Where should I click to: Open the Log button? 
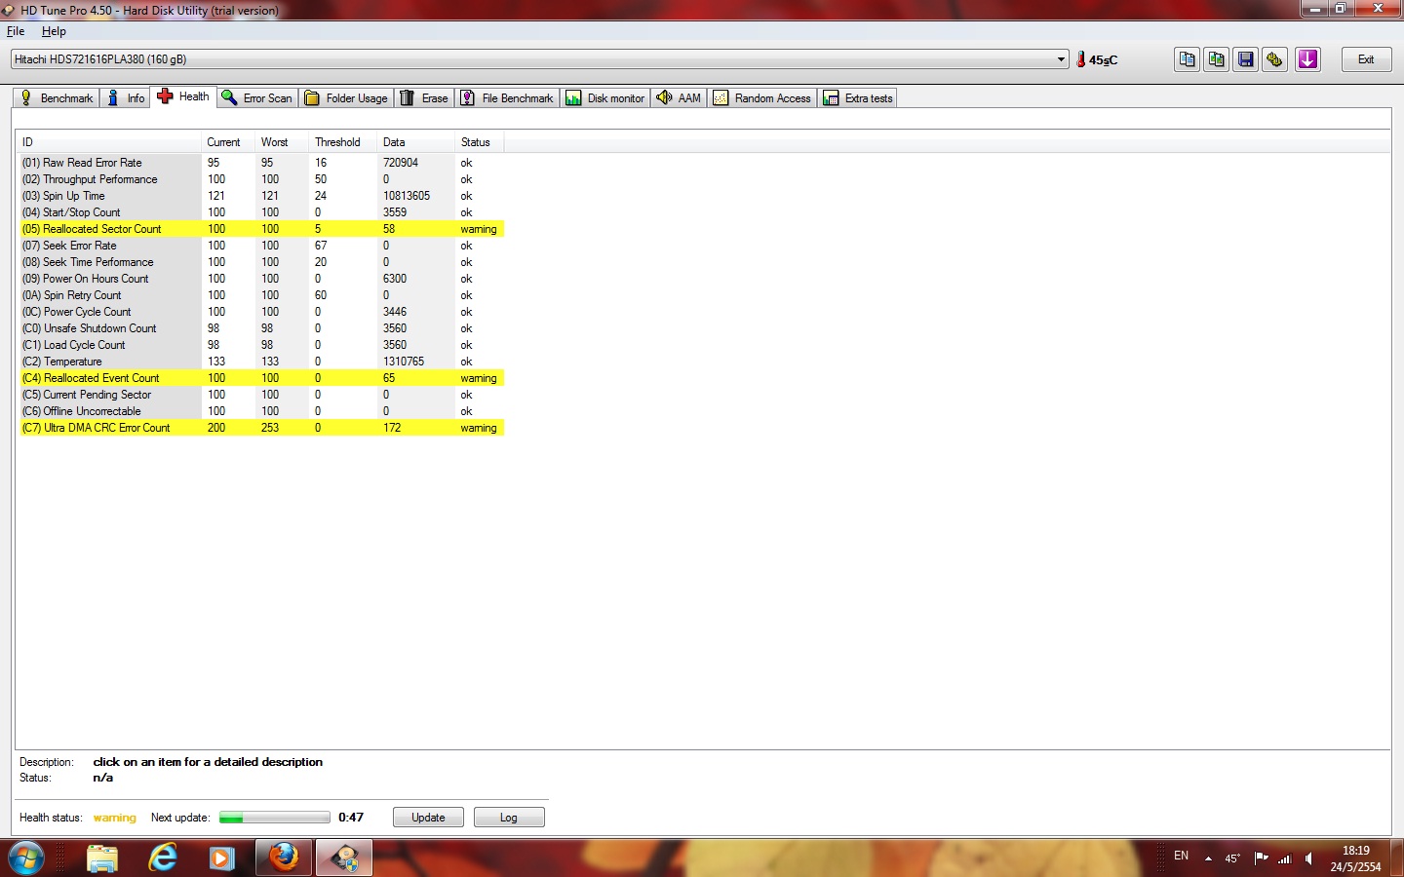point(509,818)
